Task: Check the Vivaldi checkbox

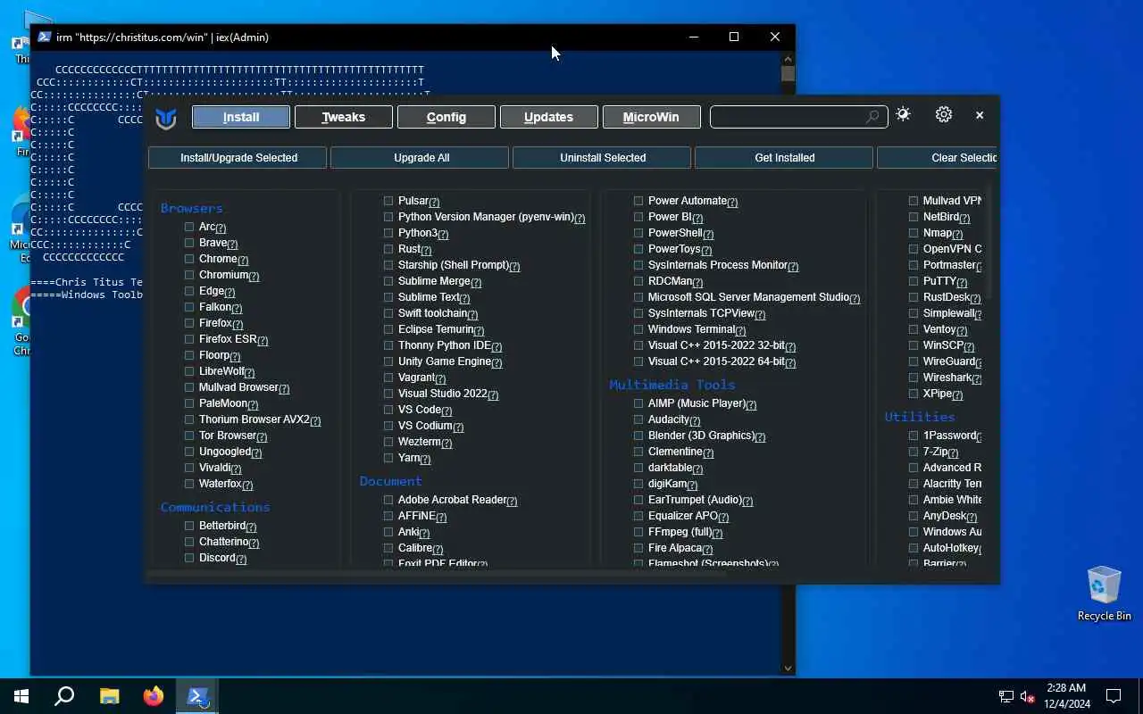Action: click(x=189, y=468)
